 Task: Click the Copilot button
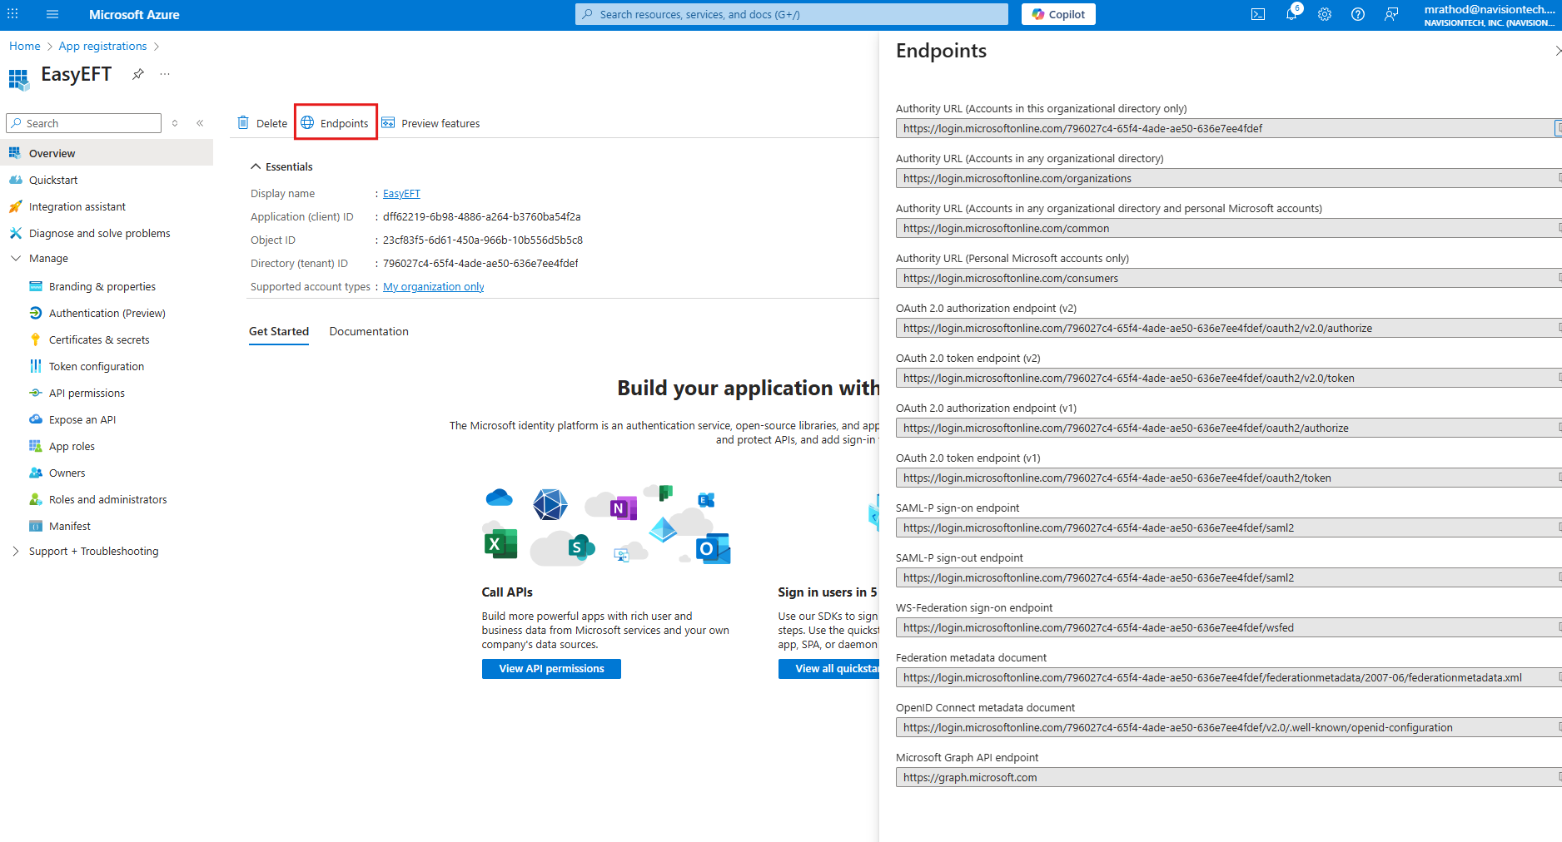[1058, 14]
